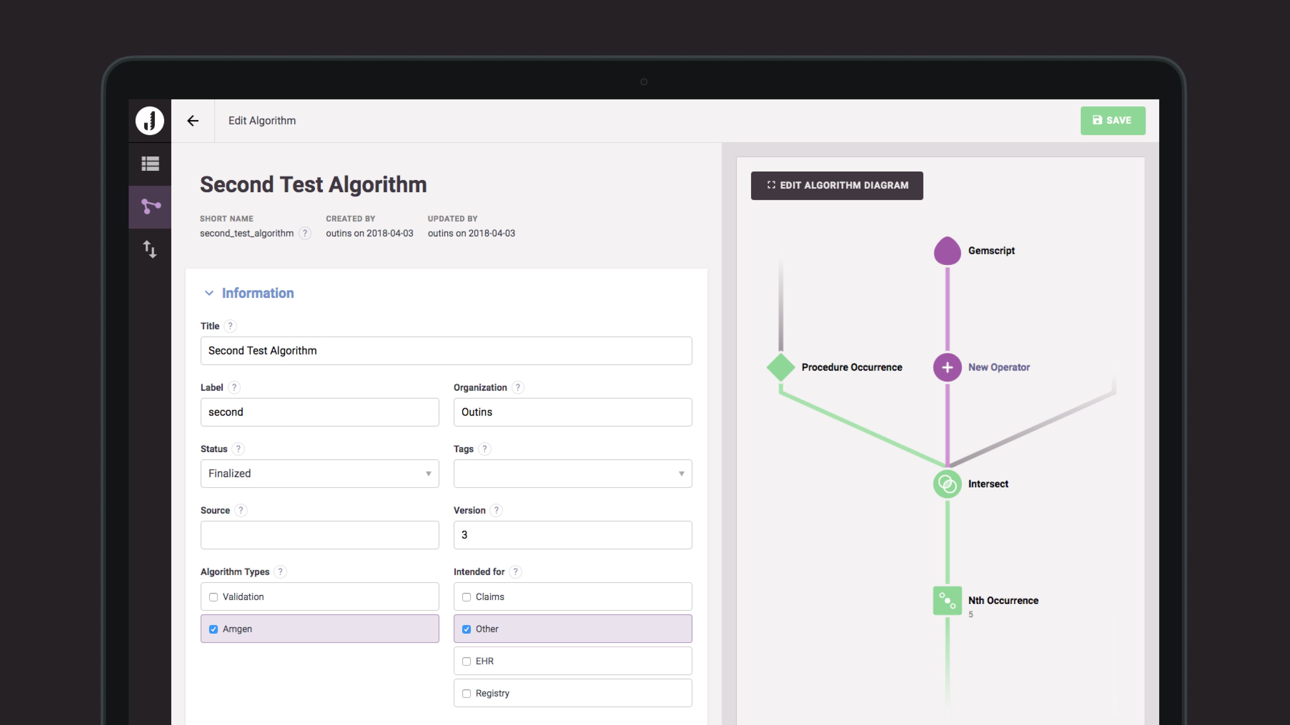The width and height of the screenshot is (1290, 725).
Task: Click the back navigation arrow icon
Action: (x=193, y=120)
